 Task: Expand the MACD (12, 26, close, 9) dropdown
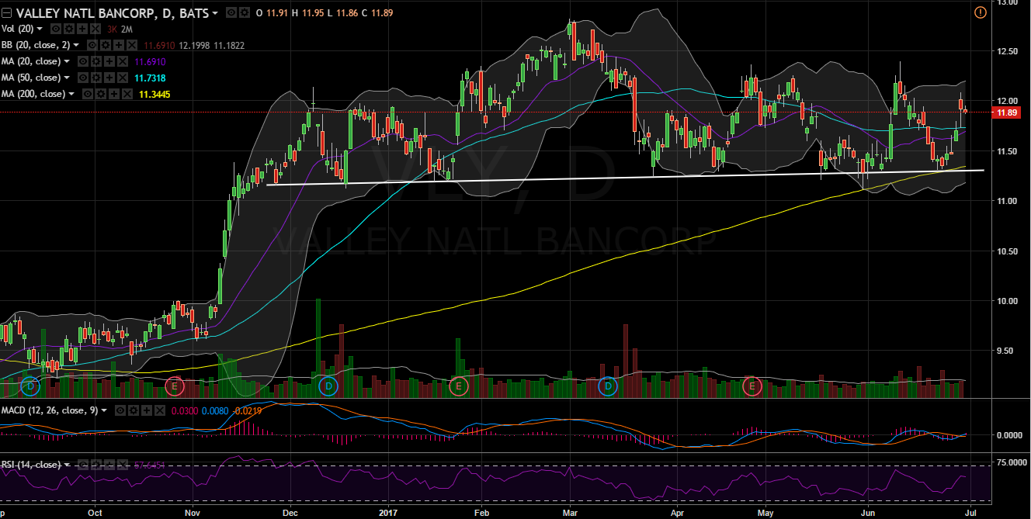(102, 410)
